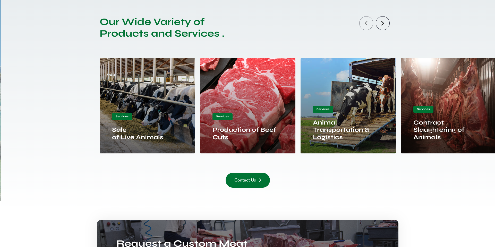495x247 pixels.
Task: Click the Contact Us button
Action: (x=248, y=180)
